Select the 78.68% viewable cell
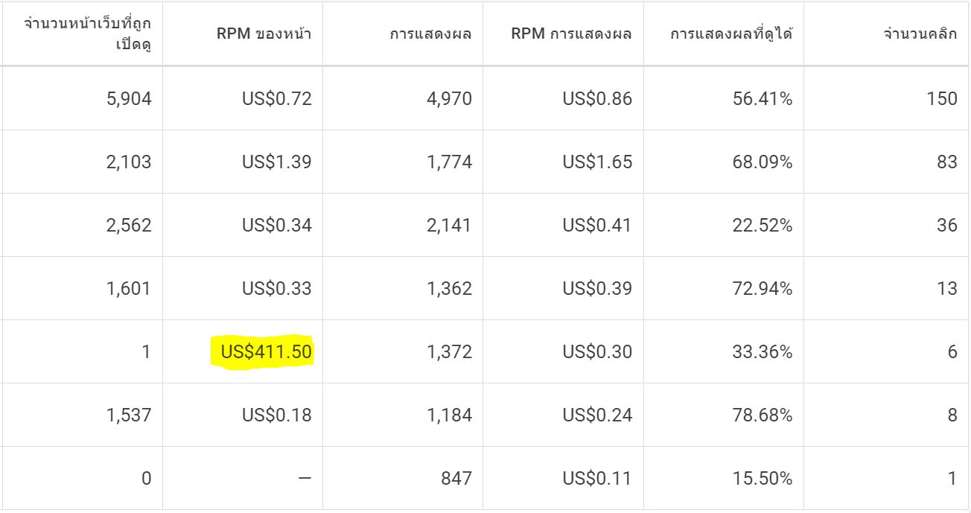This screenshot has height=513, width=971. click(763, 415)
